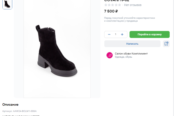Open the pink shop logo avatar
Image resolution: width=174 pixels, height=116 pixels.
coord(110,55)
